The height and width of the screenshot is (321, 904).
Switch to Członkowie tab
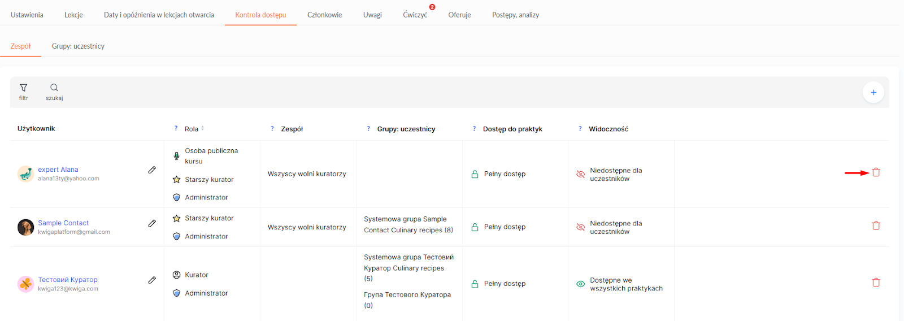click(x=324, y=15)
